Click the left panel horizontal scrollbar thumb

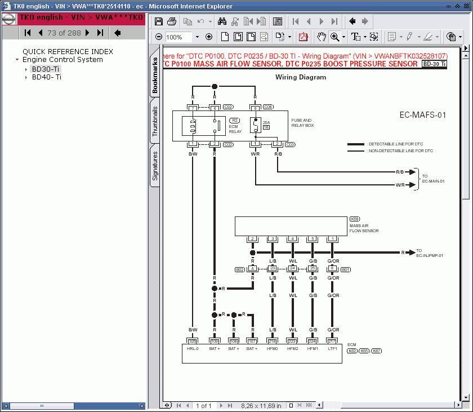[42, 406]
